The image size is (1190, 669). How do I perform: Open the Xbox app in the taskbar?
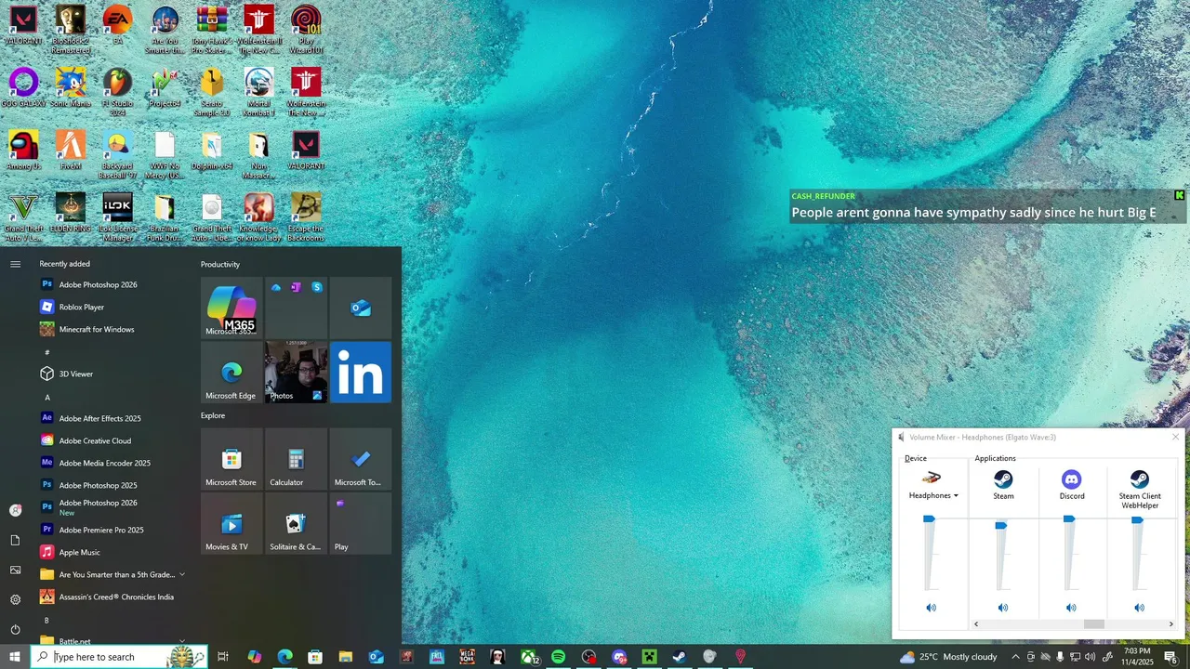528,657
